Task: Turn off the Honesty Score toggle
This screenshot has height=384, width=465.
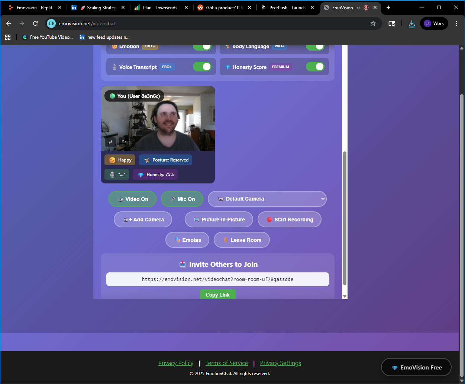Action: pos(315,67)
